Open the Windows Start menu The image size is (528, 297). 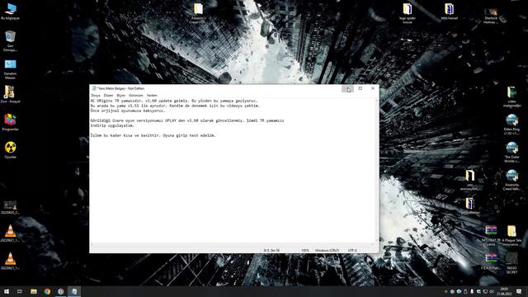7,291
